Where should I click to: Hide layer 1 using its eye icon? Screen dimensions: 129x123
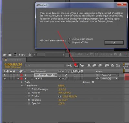5,75
